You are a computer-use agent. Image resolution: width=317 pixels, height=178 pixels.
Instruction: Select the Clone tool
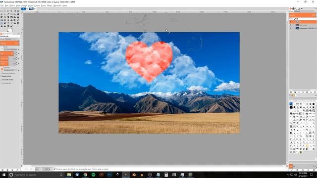(x=15, y=23)
